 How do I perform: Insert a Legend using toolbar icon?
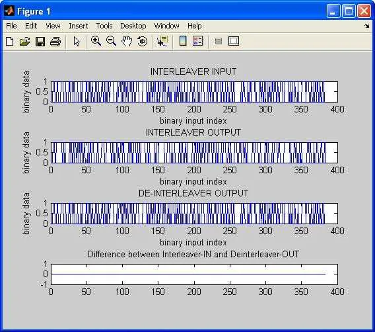[198, 41]
